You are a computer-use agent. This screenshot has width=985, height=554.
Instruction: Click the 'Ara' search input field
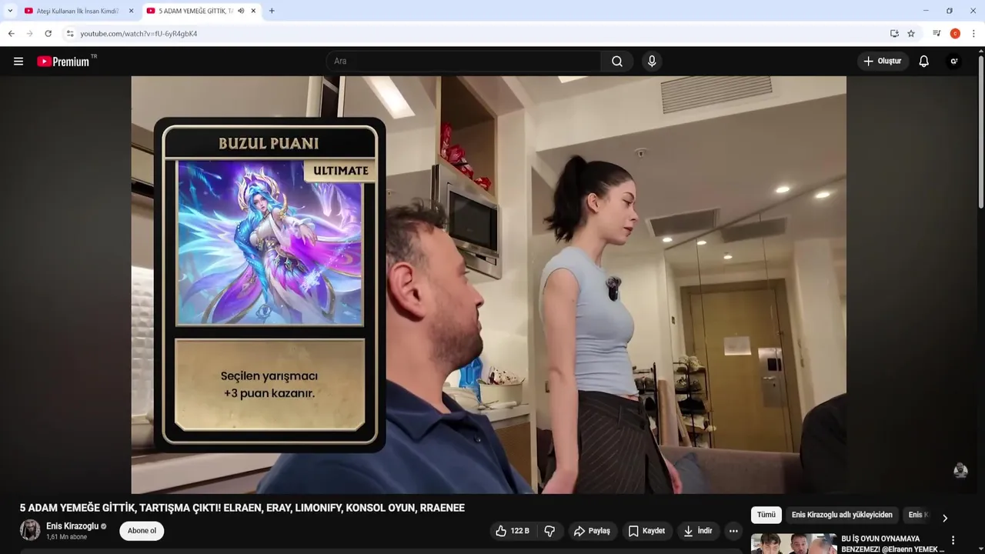pyautogui.click(x=464, y=62)
